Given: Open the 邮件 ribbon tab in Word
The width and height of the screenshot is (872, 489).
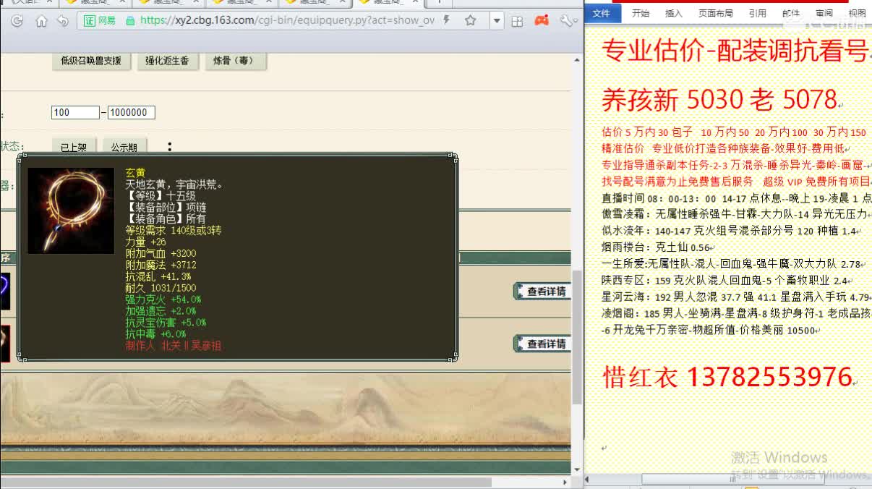Looking at the screenshot, I should 791,13.
